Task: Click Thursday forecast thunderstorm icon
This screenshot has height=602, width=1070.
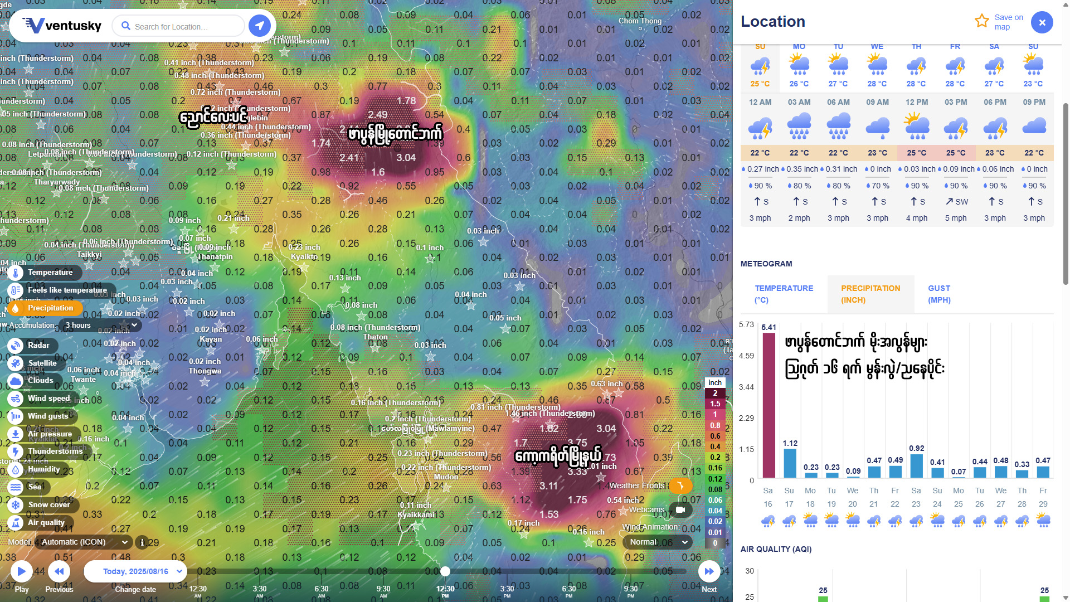Action: click(x=917, y=65)
